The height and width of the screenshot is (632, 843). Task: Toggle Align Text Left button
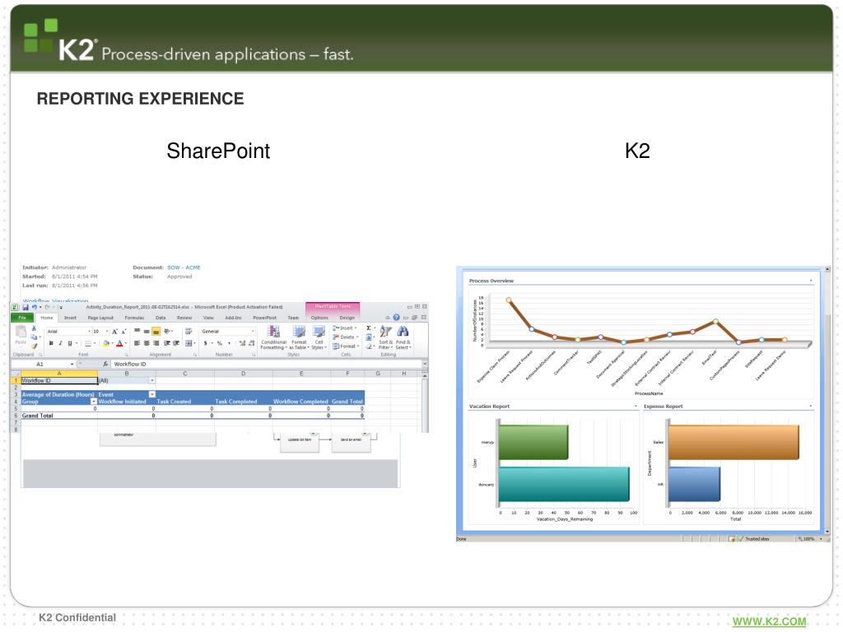point(137,343)
